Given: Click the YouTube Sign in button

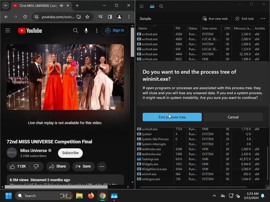Looking at the screenshot, I should (x=115, y=31).
